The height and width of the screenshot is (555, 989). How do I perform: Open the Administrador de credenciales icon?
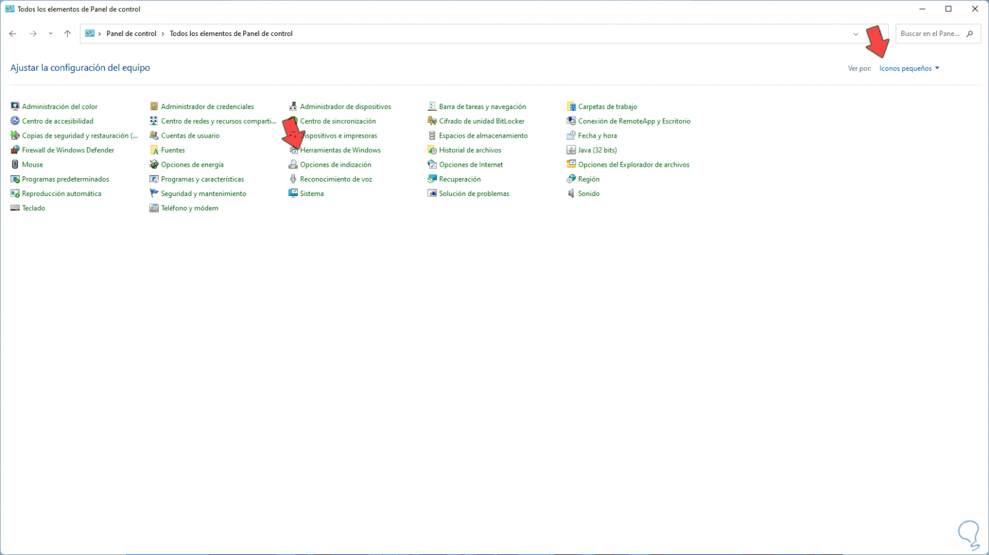point(154,107)
